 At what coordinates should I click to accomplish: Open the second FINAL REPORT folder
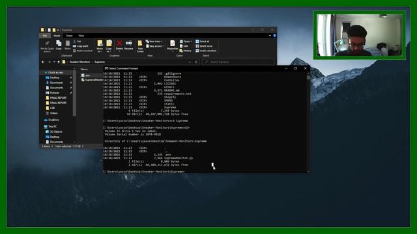[56, 103]
